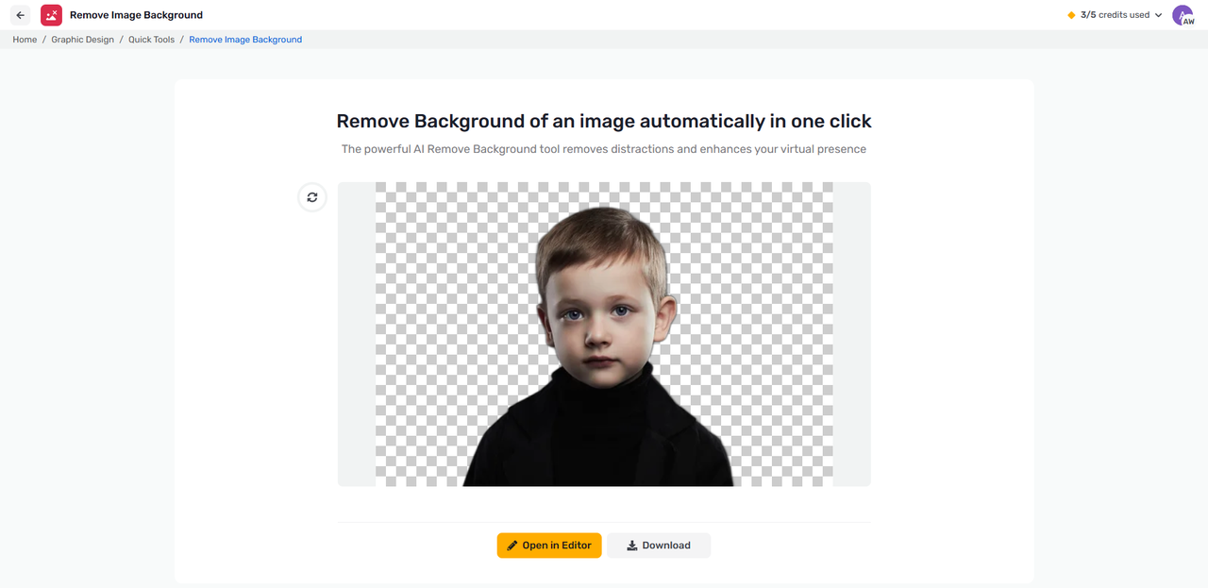Click the processed portrait image preview
The image size is (1208, 588).
tap(604, 334)
